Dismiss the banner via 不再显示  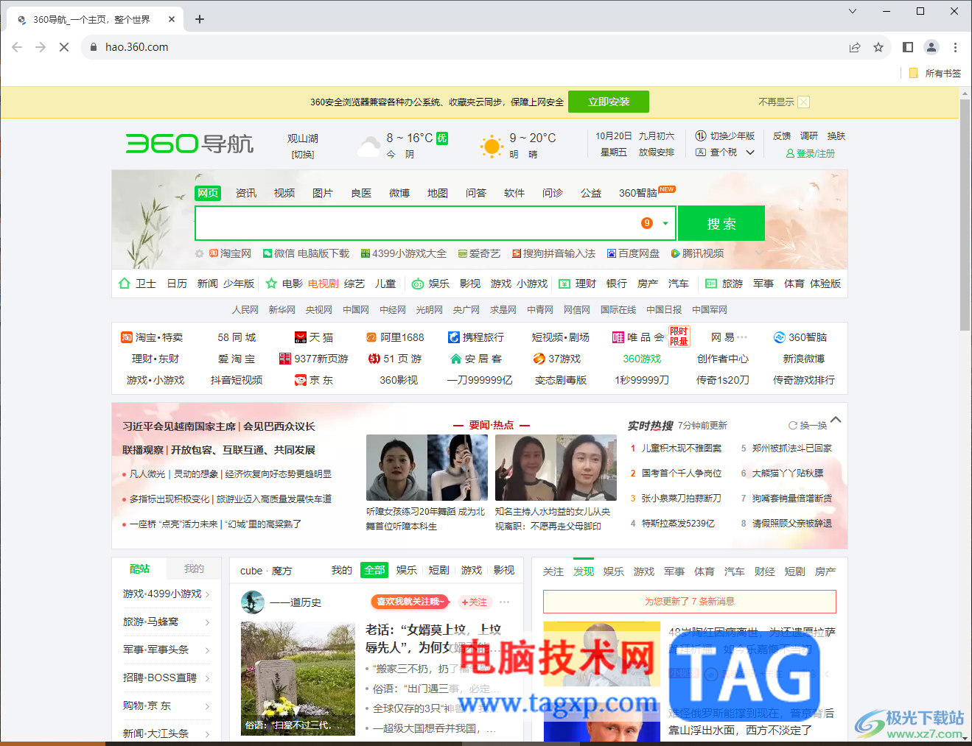click(777, 102)
